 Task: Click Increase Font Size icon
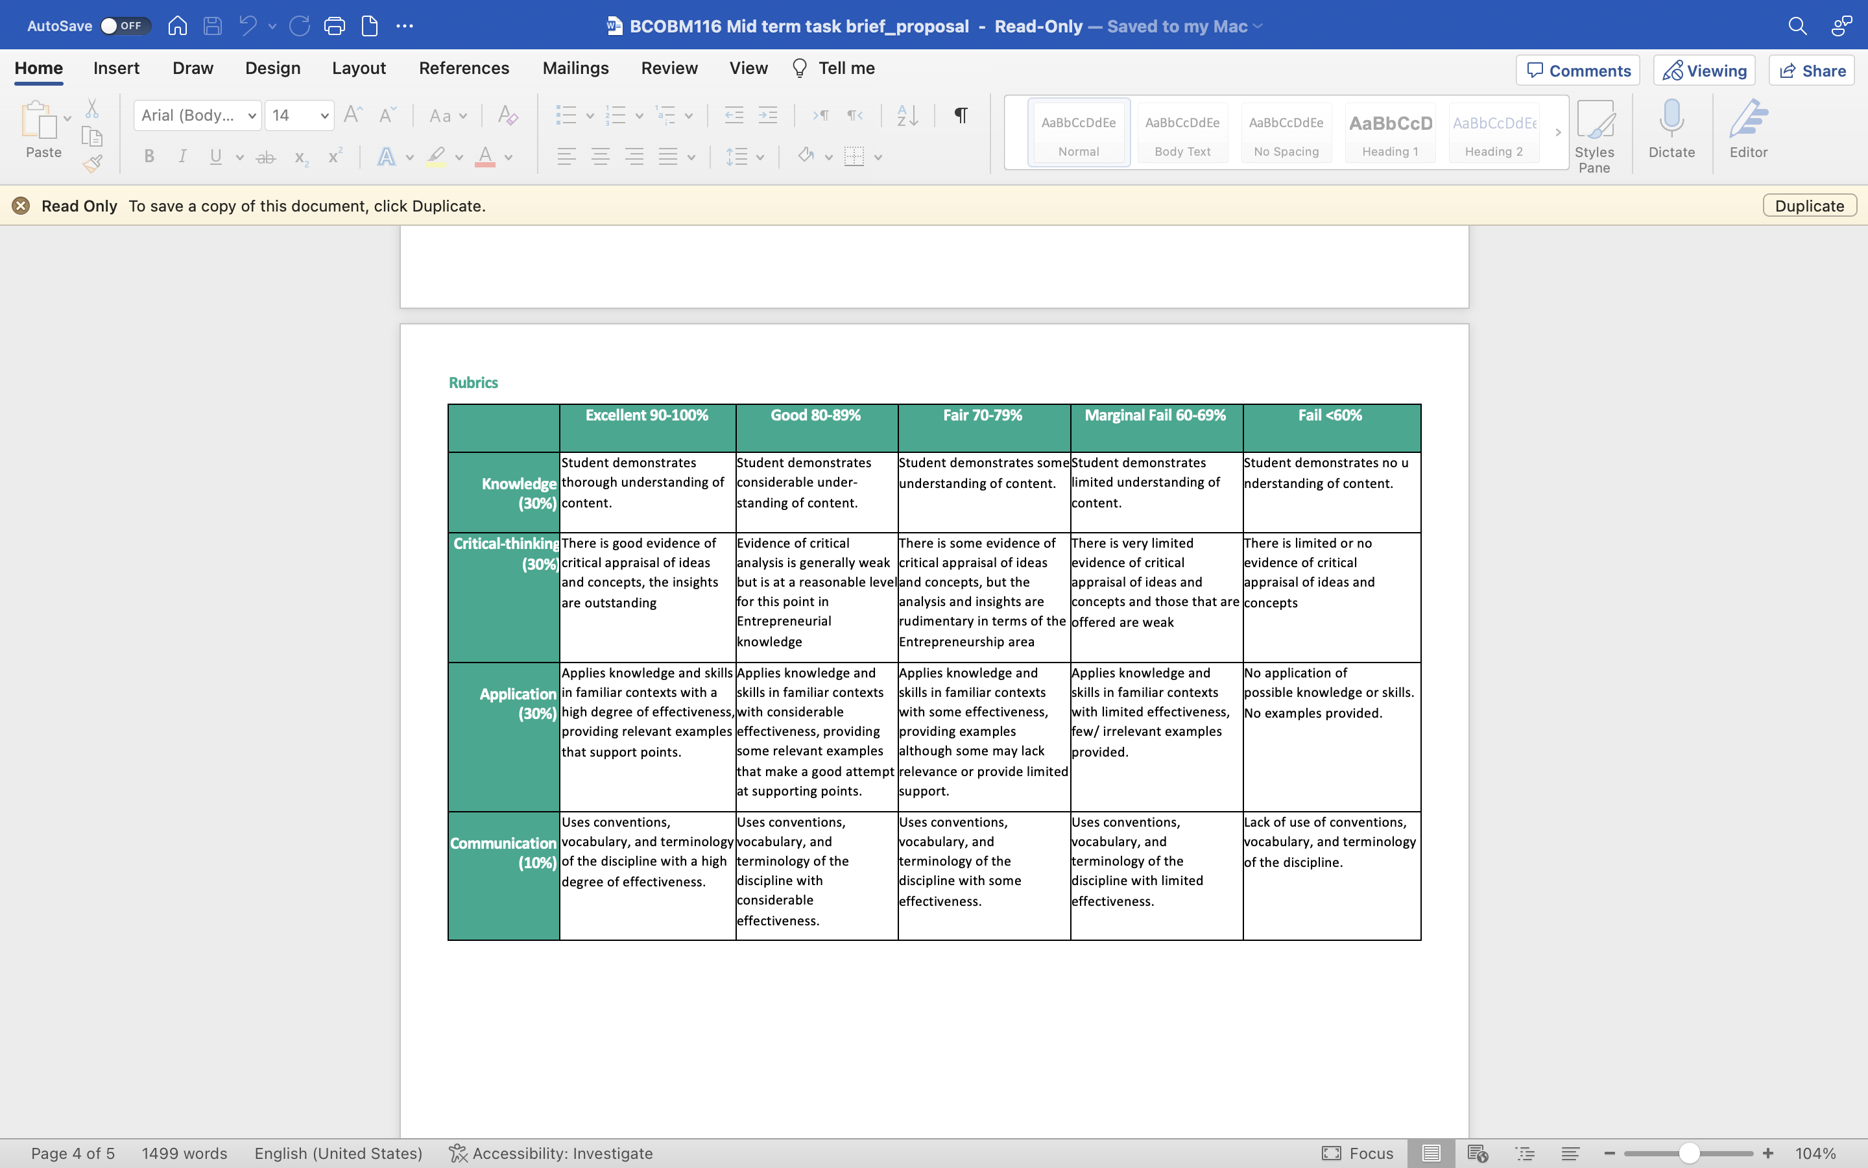(x=353, y=115)
